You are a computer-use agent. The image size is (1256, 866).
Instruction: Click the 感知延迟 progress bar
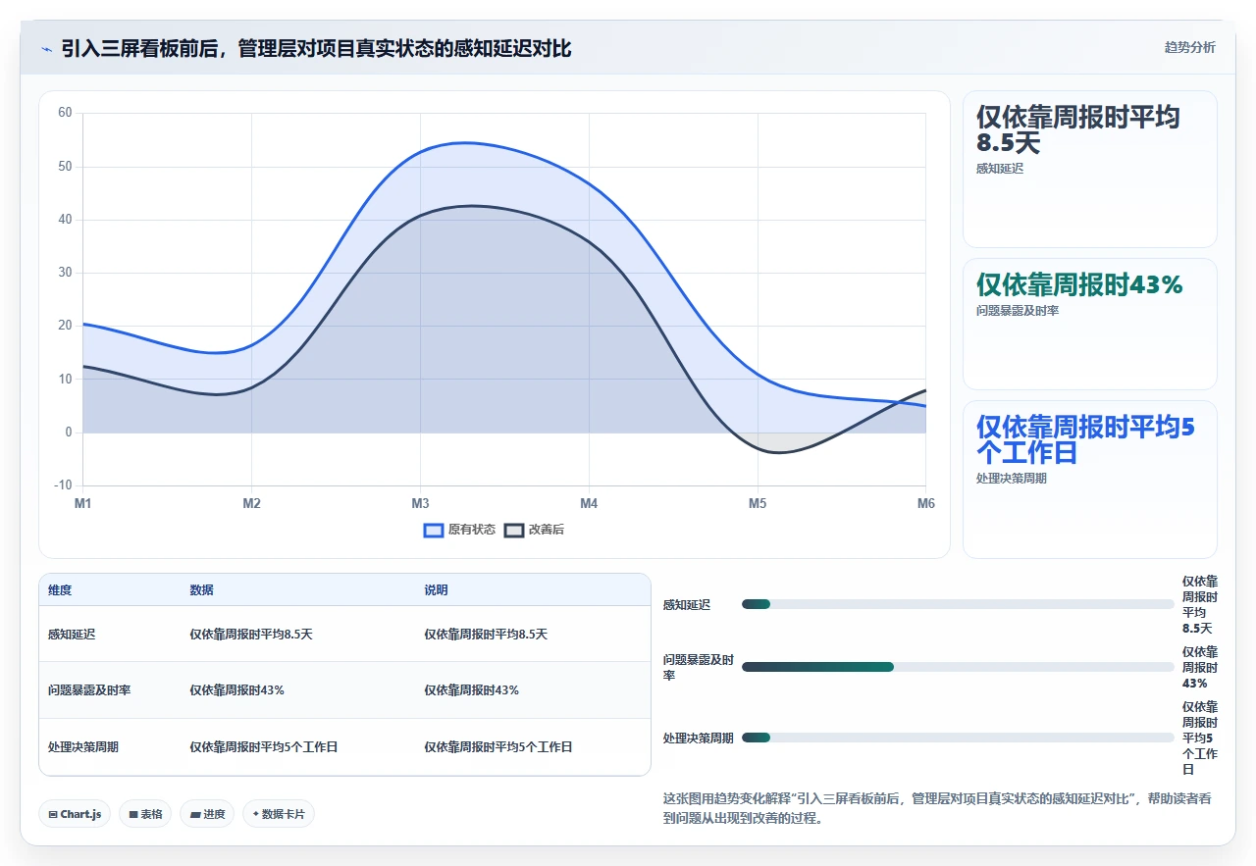[x=958, y=604]
